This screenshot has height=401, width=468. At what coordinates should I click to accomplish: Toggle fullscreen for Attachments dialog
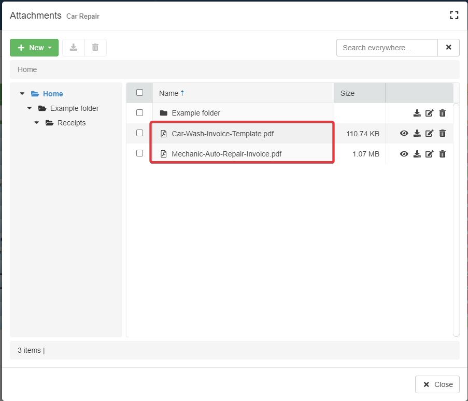click(x=454, y=15)
